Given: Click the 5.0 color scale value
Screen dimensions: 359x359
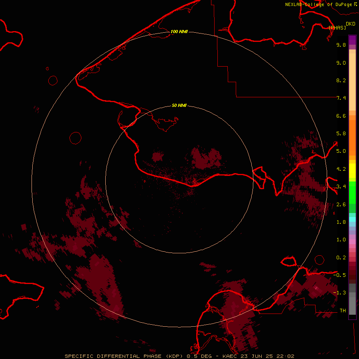Looking at the screenshot, I should 341,151.
